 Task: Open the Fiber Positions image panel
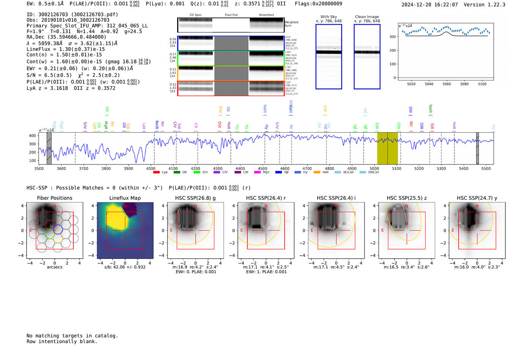55,231
